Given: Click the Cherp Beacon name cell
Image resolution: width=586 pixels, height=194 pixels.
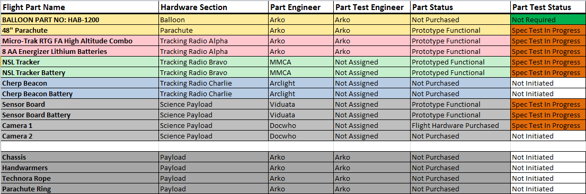Looking at the screenshot, I should pyautogui.click(x=79, y=83).
